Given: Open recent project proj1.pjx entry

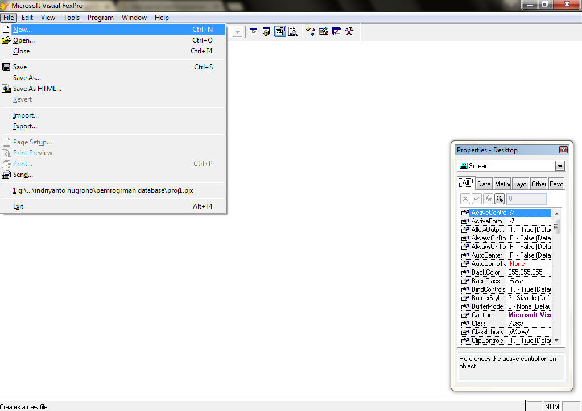Looking at the screenshot, I should point(113,190).
